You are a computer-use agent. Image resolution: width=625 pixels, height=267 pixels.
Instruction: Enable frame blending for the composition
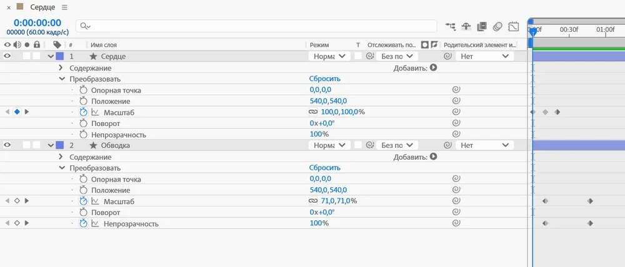pyautogui.click(x=482, y=26)
